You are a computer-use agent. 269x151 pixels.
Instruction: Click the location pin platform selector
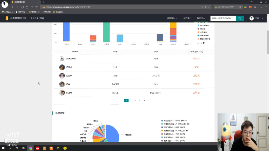tap(37, 18)
